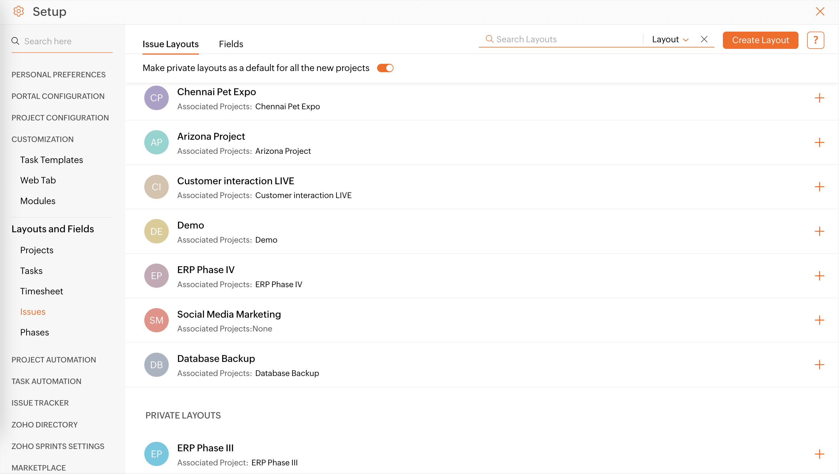
Task: Open help with the question mark icon
Action: [815, 40]
